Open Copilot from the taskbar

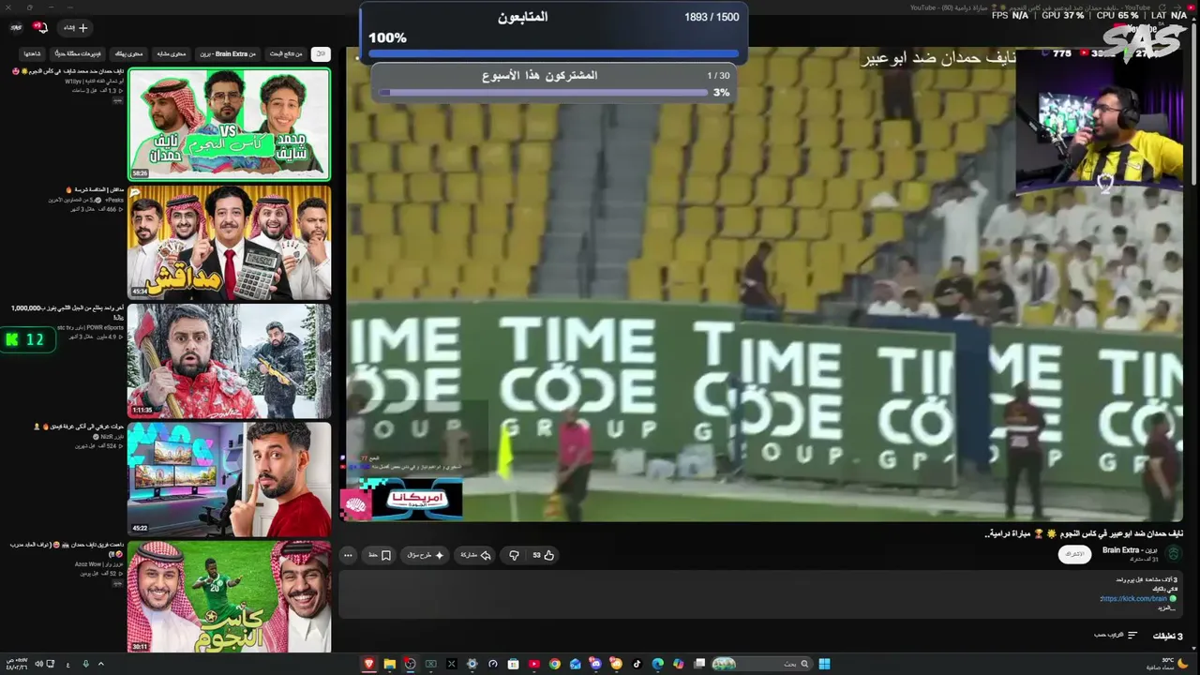tap(678, 664)
